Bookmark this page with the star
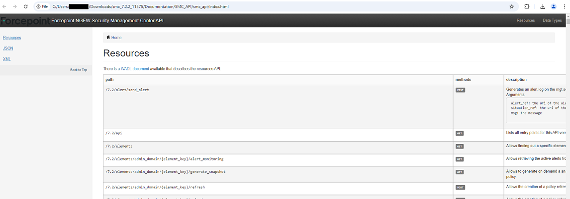The width and height of the screenshot is (570, 199). (x=512, y=6)
